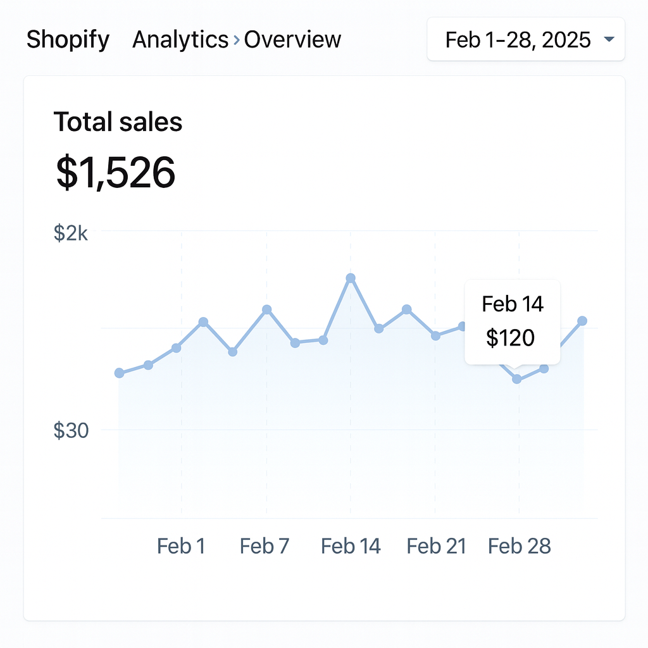Click the Shopify logo text
Image resolution: width=648 pixels, height=648 pixels.
68,40
